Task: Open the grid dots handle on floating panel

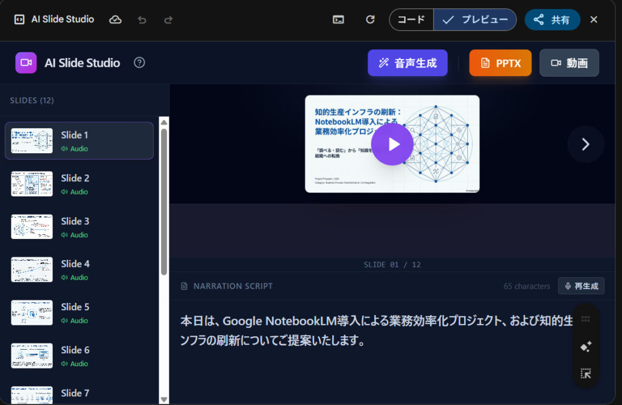Action: [586, 319]
